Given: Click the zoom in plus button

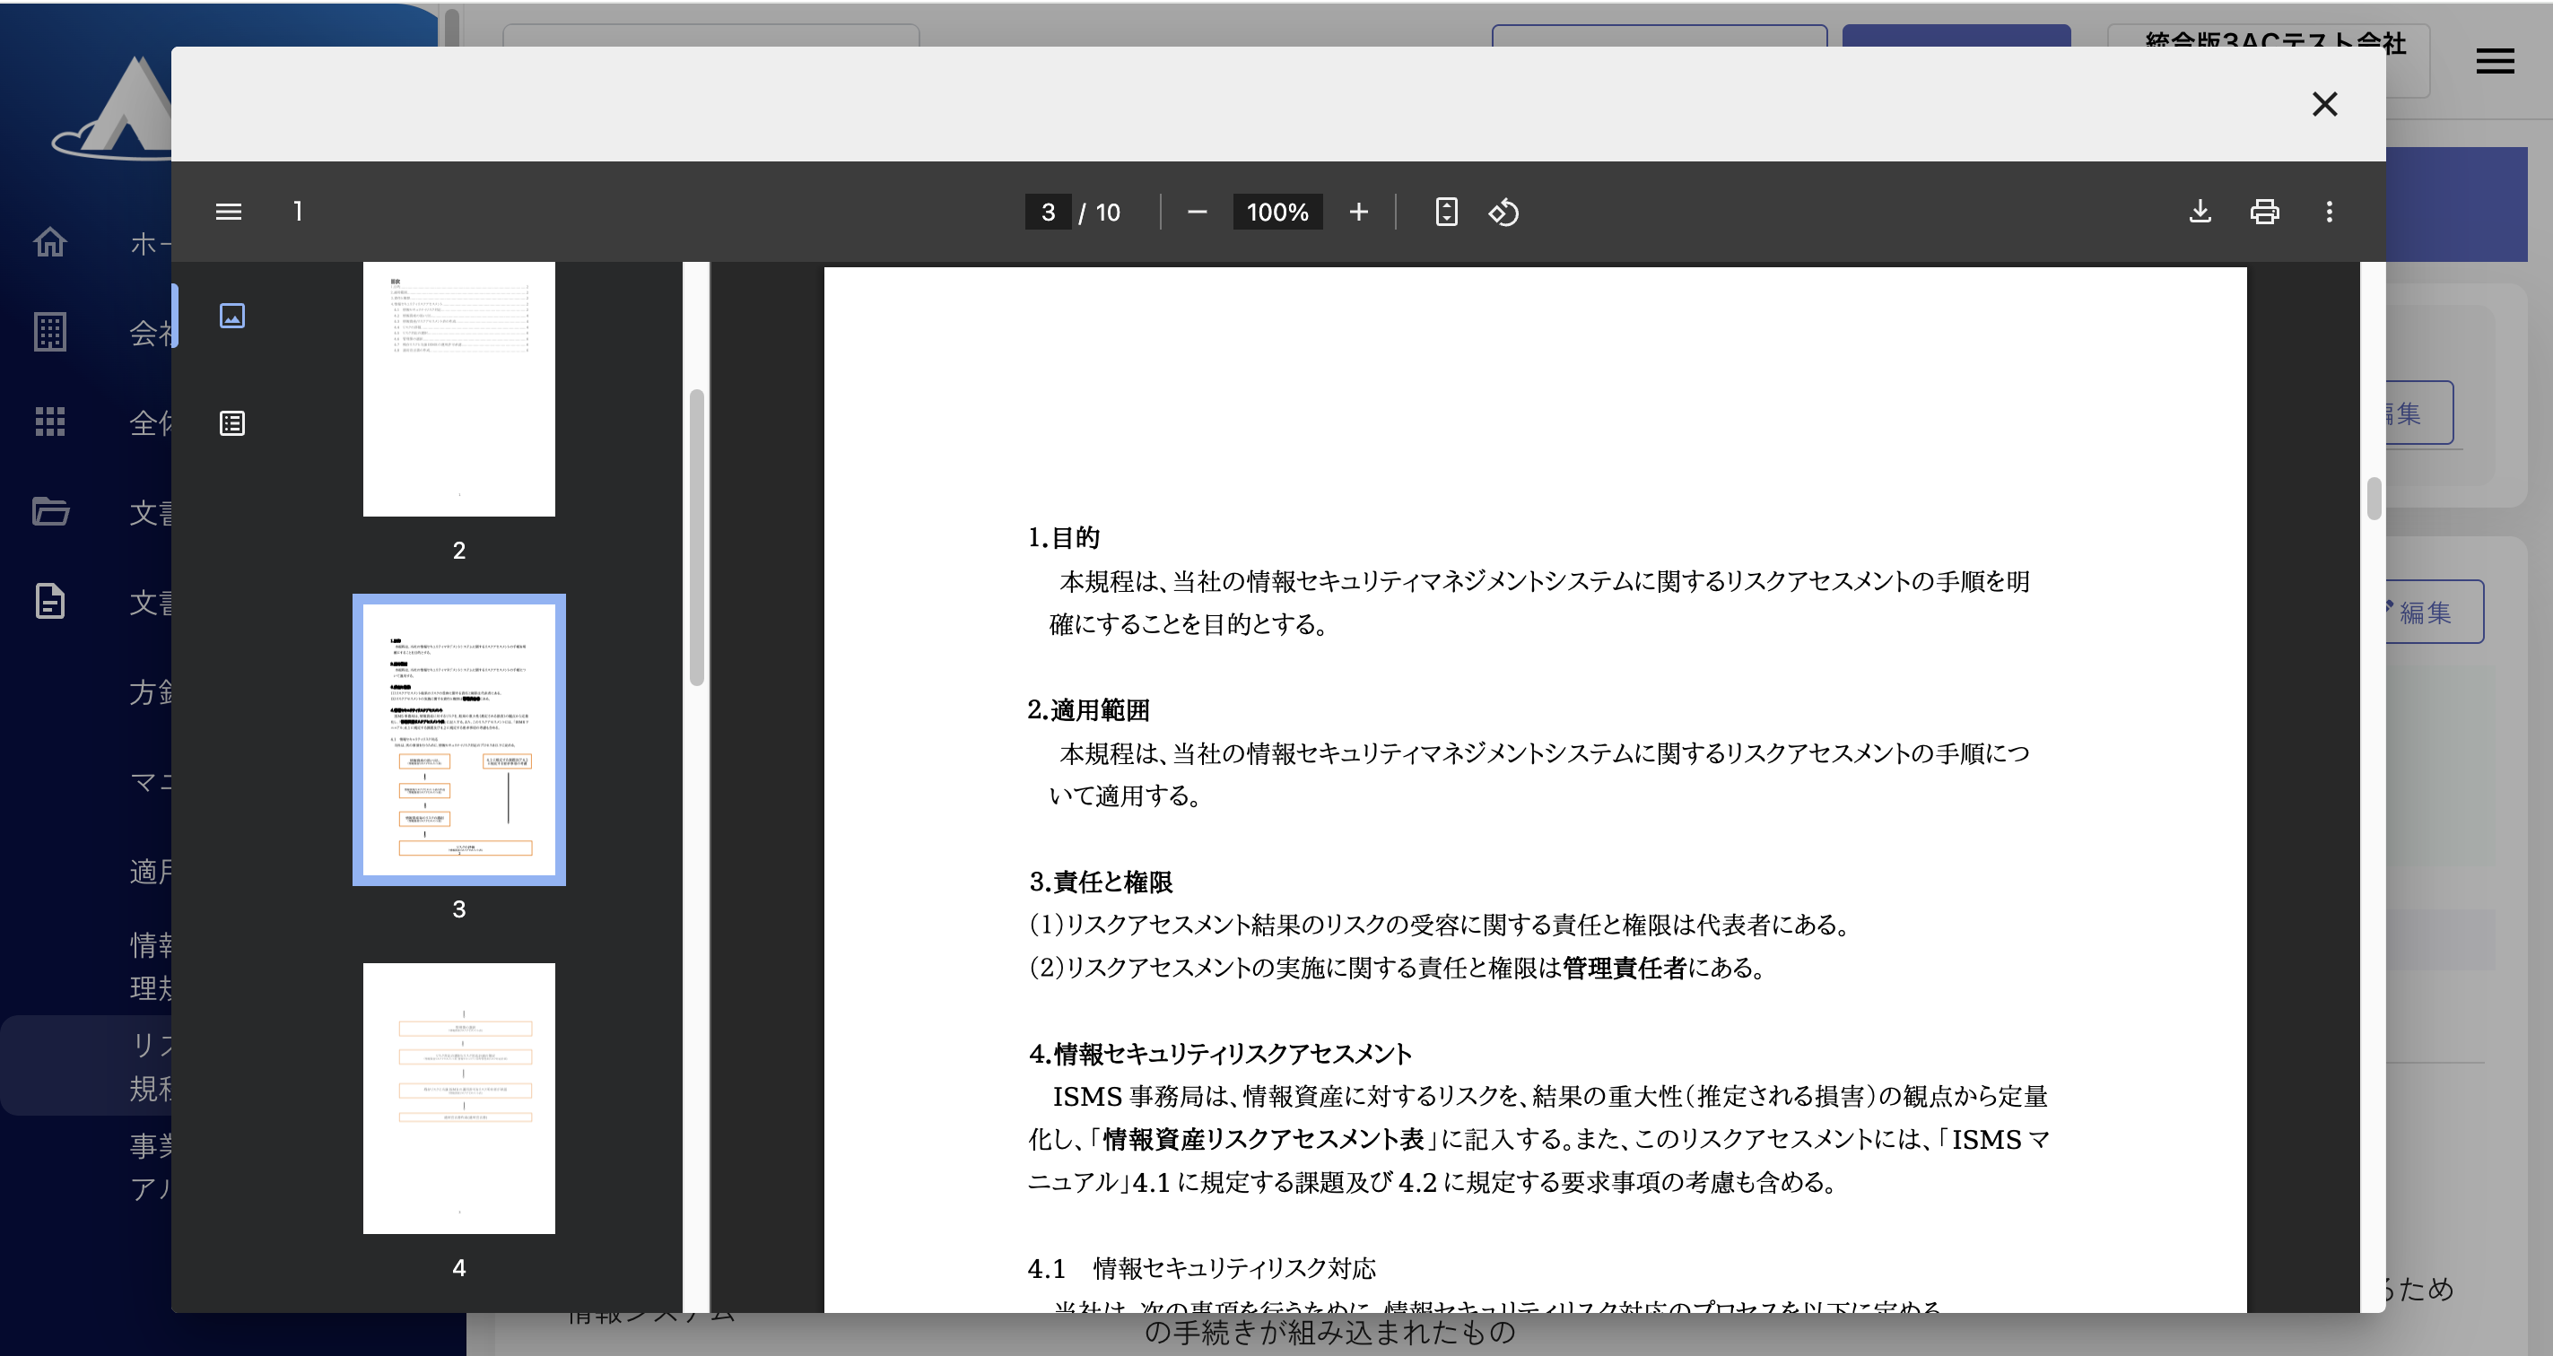Looking at the screenshot, I should 1358,212.
